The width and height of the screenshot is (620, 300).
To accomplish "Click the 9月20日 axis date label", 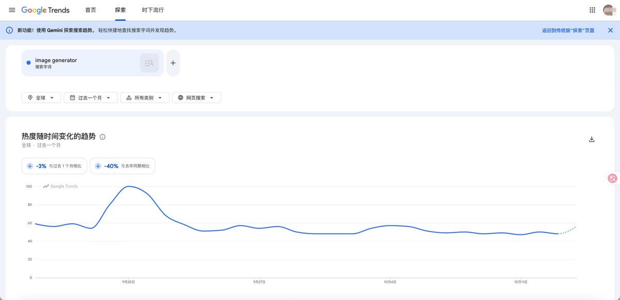I will click(129, 282).
